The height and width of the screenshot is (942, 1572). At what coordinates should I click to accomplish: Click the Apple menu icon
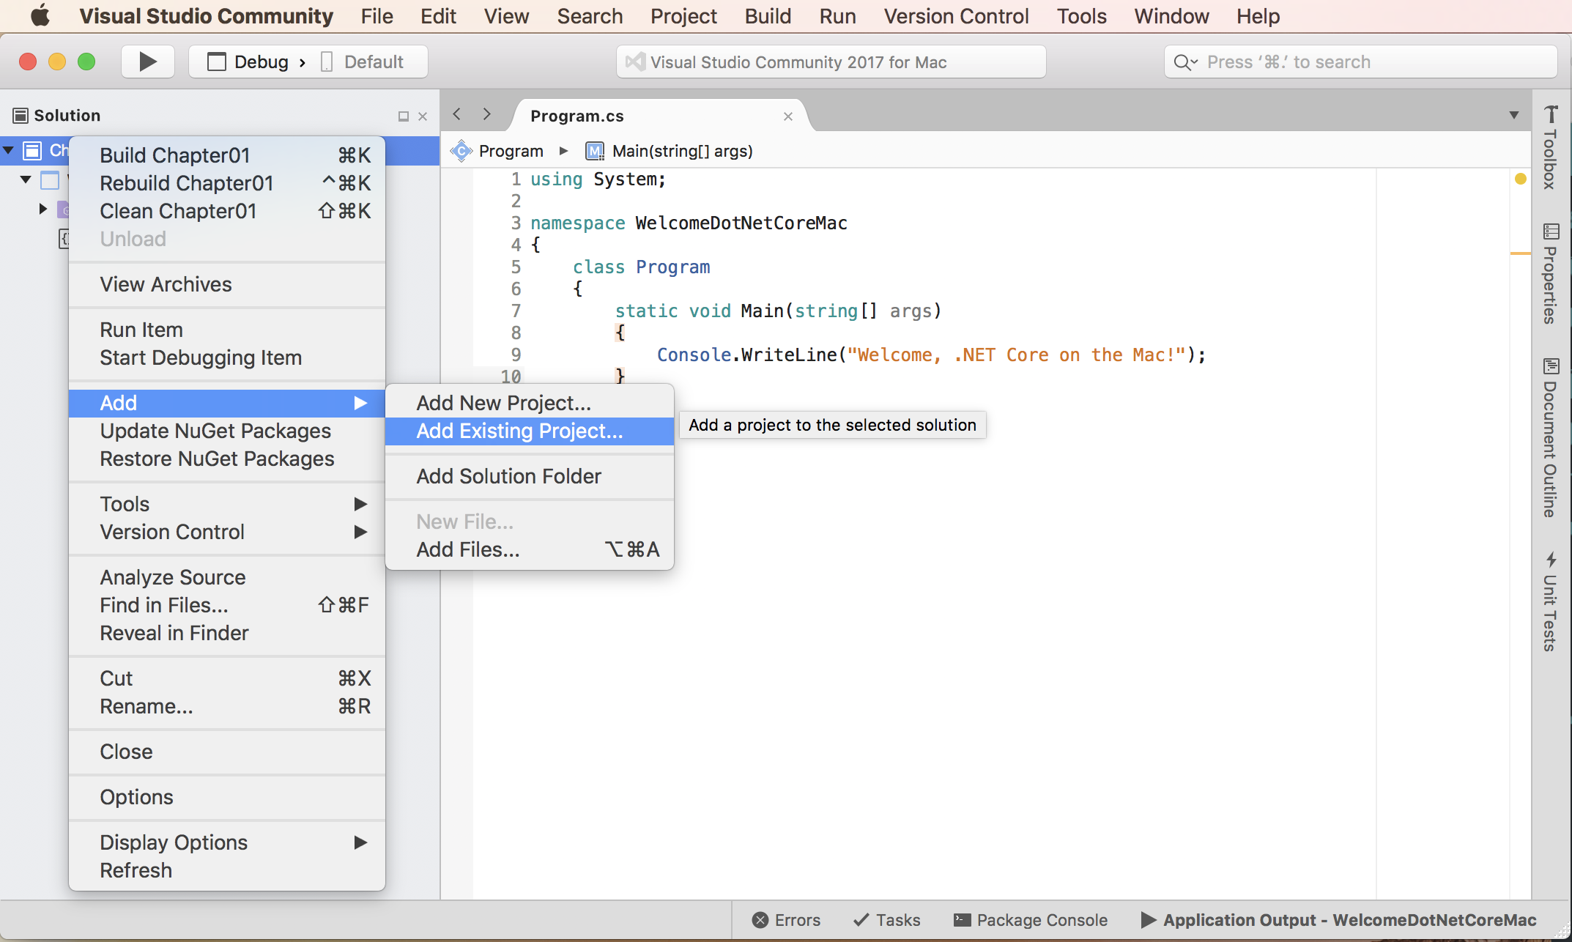tap(41, 15)
